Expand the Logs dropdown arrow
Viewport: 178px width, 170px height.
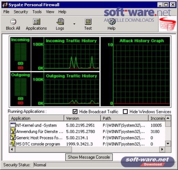coord(74,24)
